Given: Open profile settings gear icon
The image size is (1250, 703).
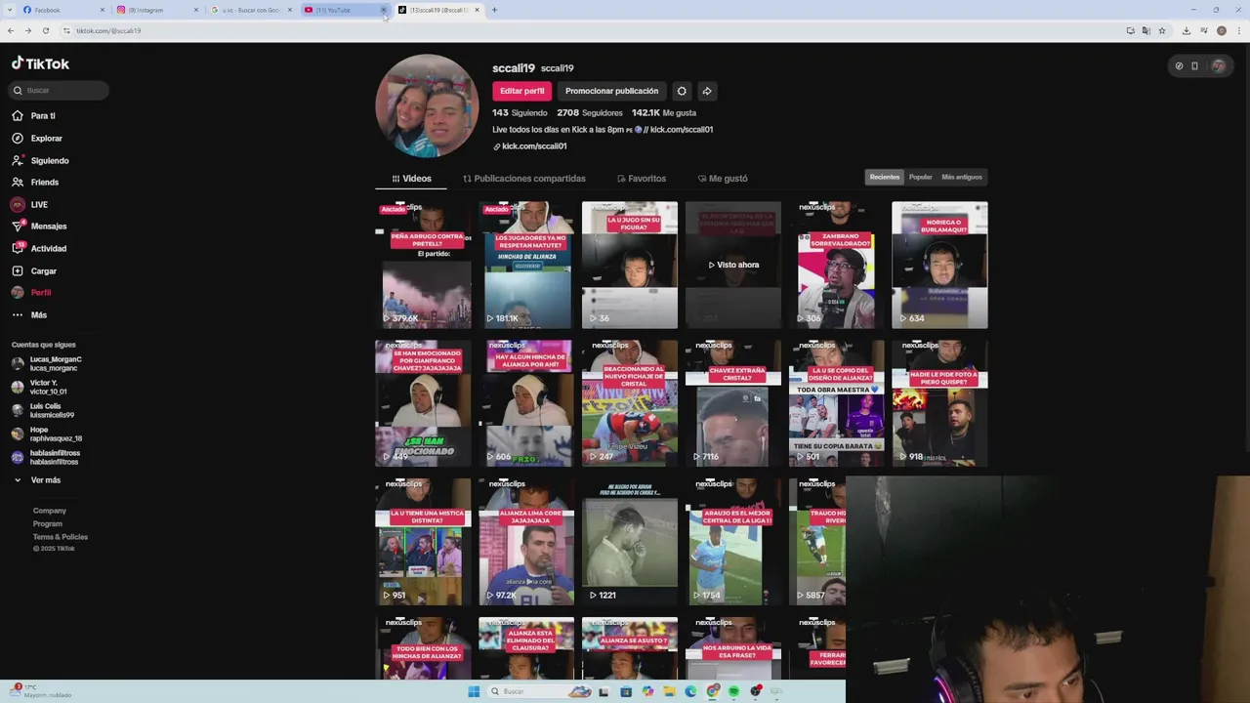Looking at the screenshot, I should (682, 91).
